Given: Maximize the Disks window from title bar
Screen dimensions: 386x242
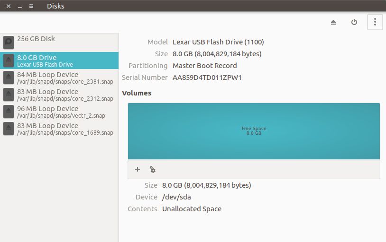Looking at the screenshot, I should 31,6.
